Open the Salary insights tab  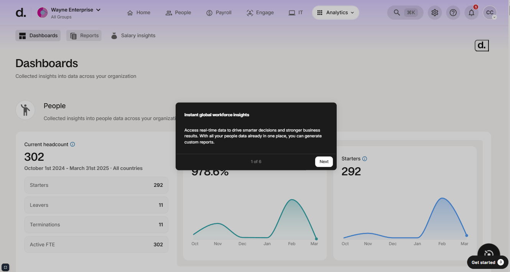[x=133, y=36]
